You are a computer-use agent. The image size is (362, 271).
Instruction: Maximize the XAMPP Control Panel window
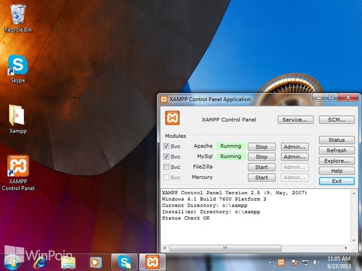click(331, 98)
